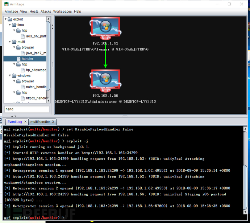Click the Armitage app icon in title bar
The image size is (250, 223).
[x=7, y=4]
